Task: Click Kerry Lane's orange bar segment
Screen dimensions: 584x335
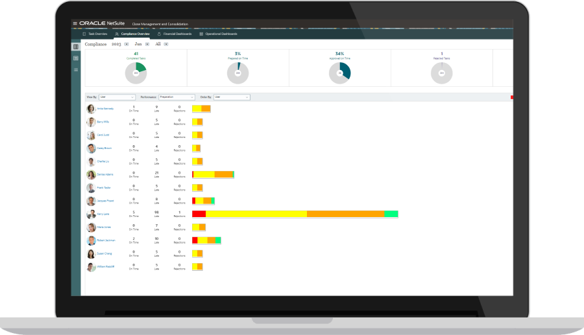Action: 346,214
